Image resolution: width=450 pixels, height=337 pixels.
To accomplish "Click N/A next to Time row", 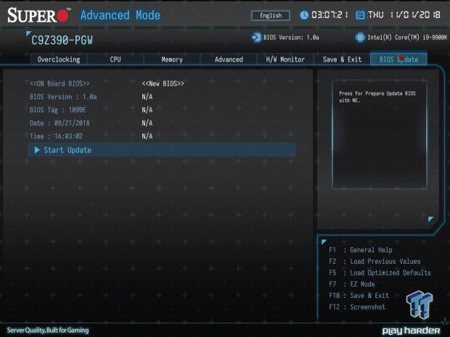I will point(147,136).
